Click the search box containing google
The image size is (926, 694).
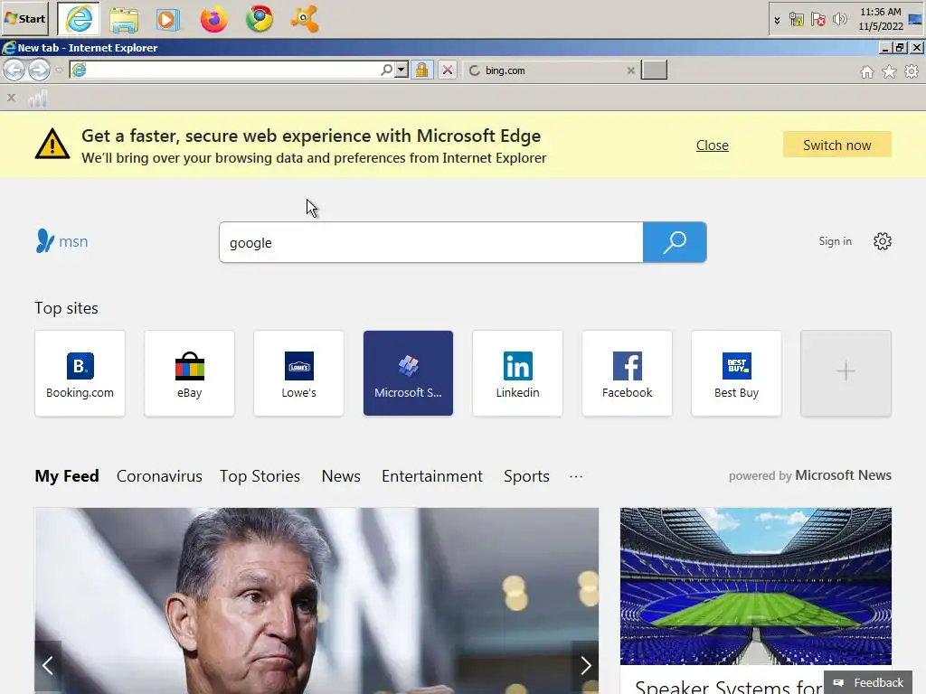pos(431,242)
